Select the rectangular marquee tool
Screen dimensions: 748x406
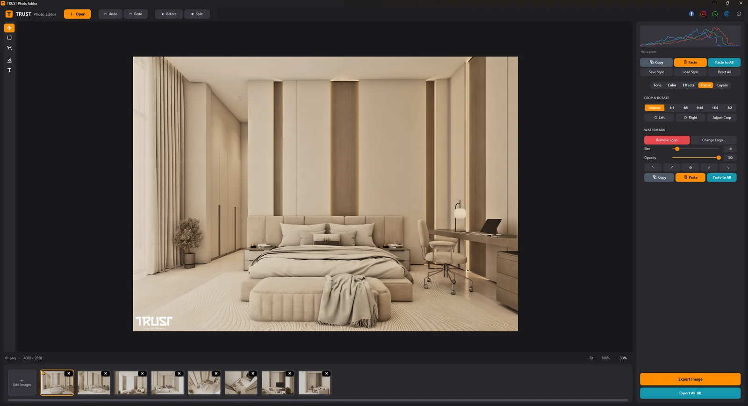pos(9,38)
